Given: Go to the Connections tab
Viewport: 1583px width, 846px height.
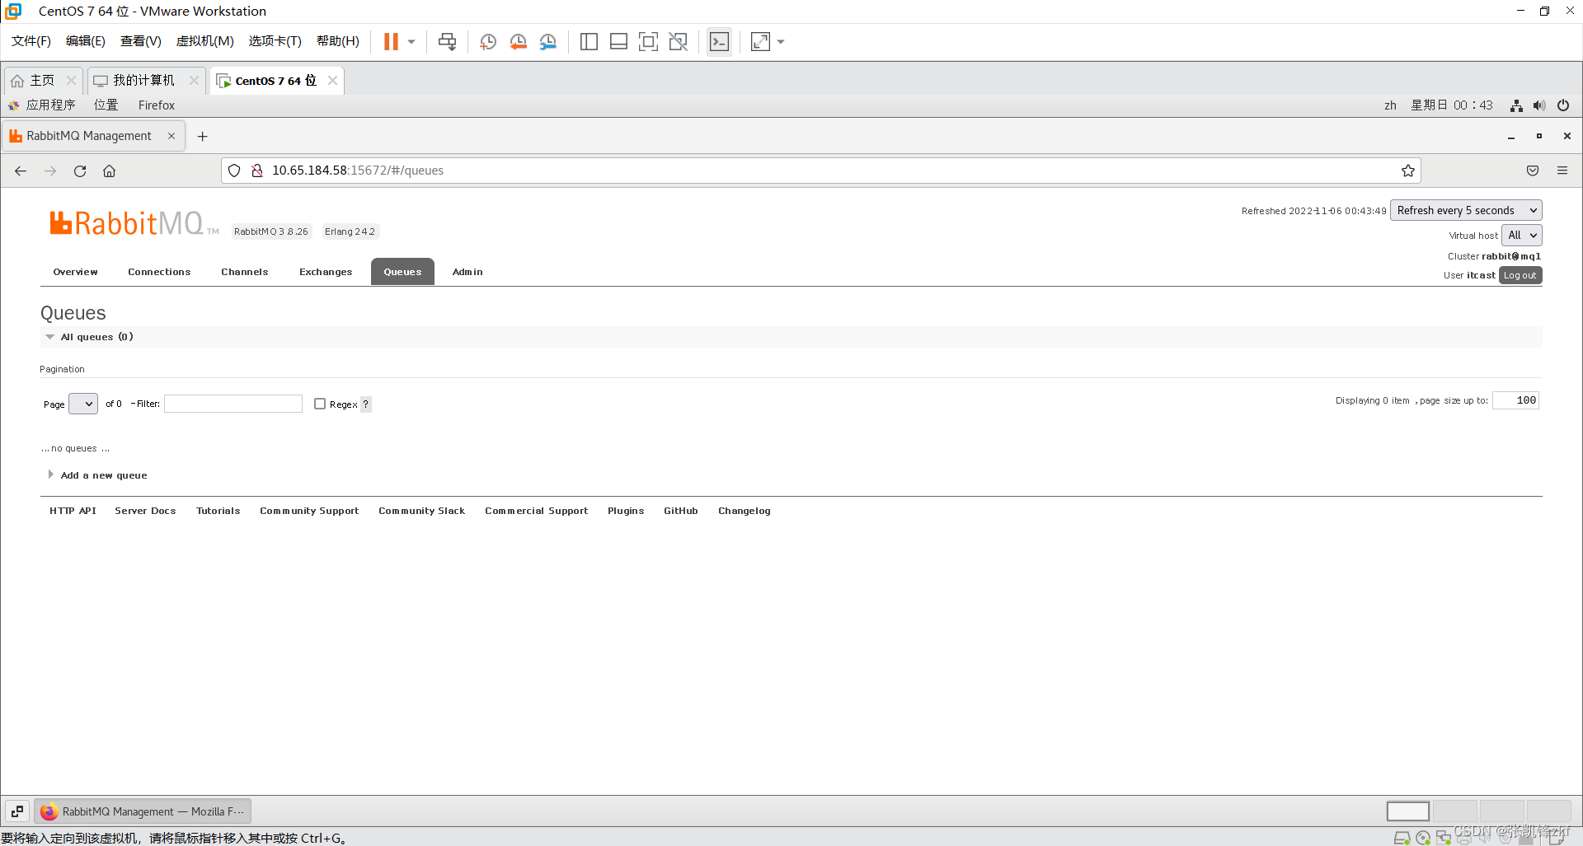Looking at the screenshot, I should click(159, 272).
